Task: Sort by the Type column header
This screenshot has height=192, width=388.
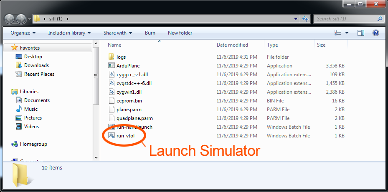Action: click(272, 45)
